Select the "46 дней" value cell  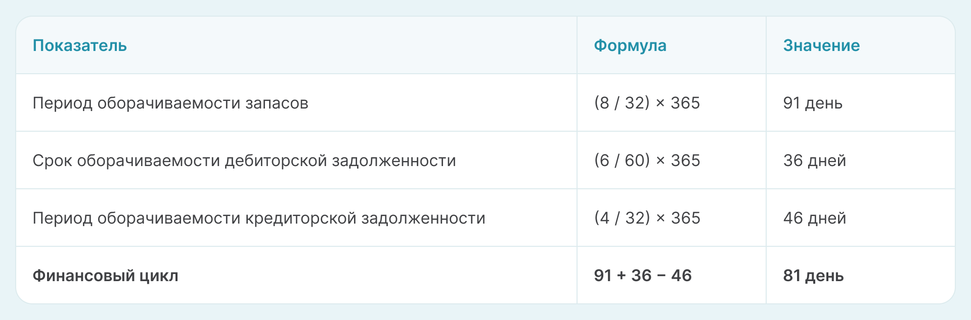click(x=814, y=218)
